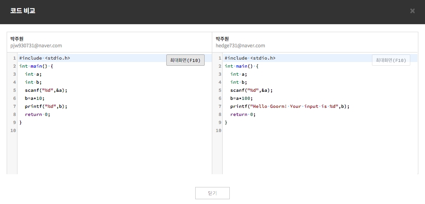Select the pjw930731@naver.com email text
Image resolution: width=425 pixels, height=204 pixels.
pyautogui.click(x=36, y=46)
